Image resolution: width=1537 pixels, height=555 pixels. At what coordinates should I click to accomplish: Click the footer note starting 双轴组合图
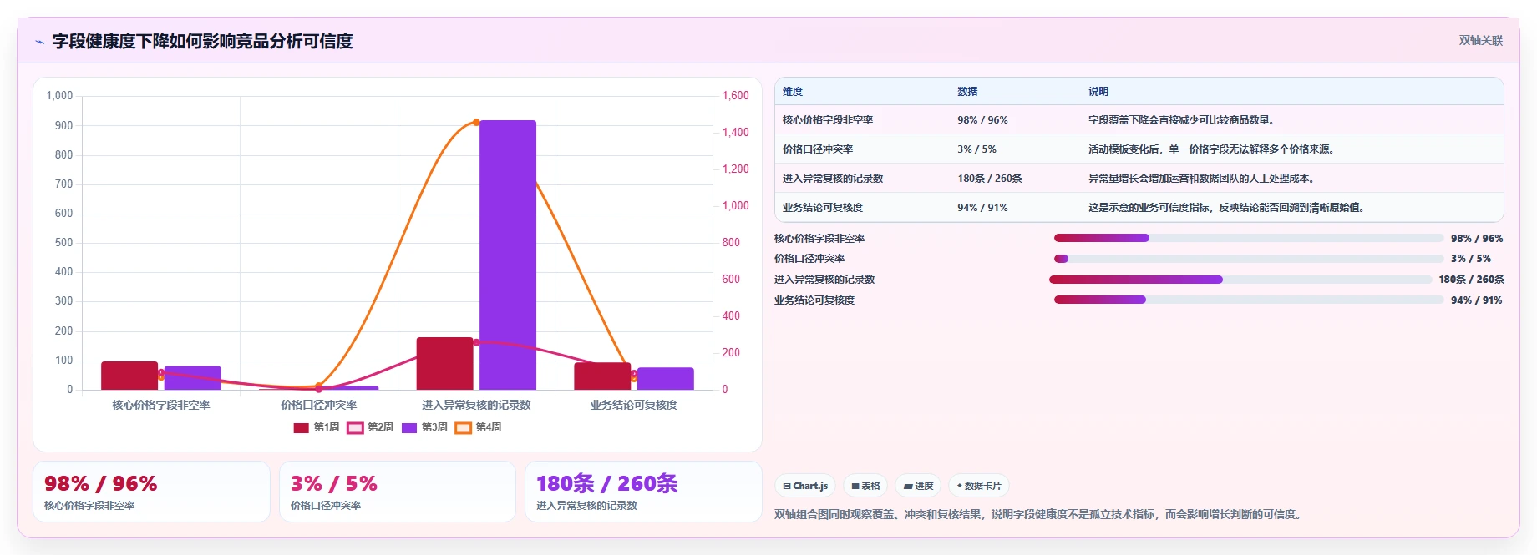click(1038, 514)
